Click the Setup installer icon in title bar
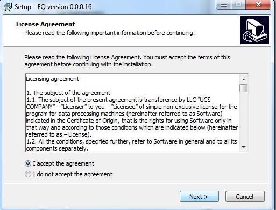 click(x=8, y=7)
